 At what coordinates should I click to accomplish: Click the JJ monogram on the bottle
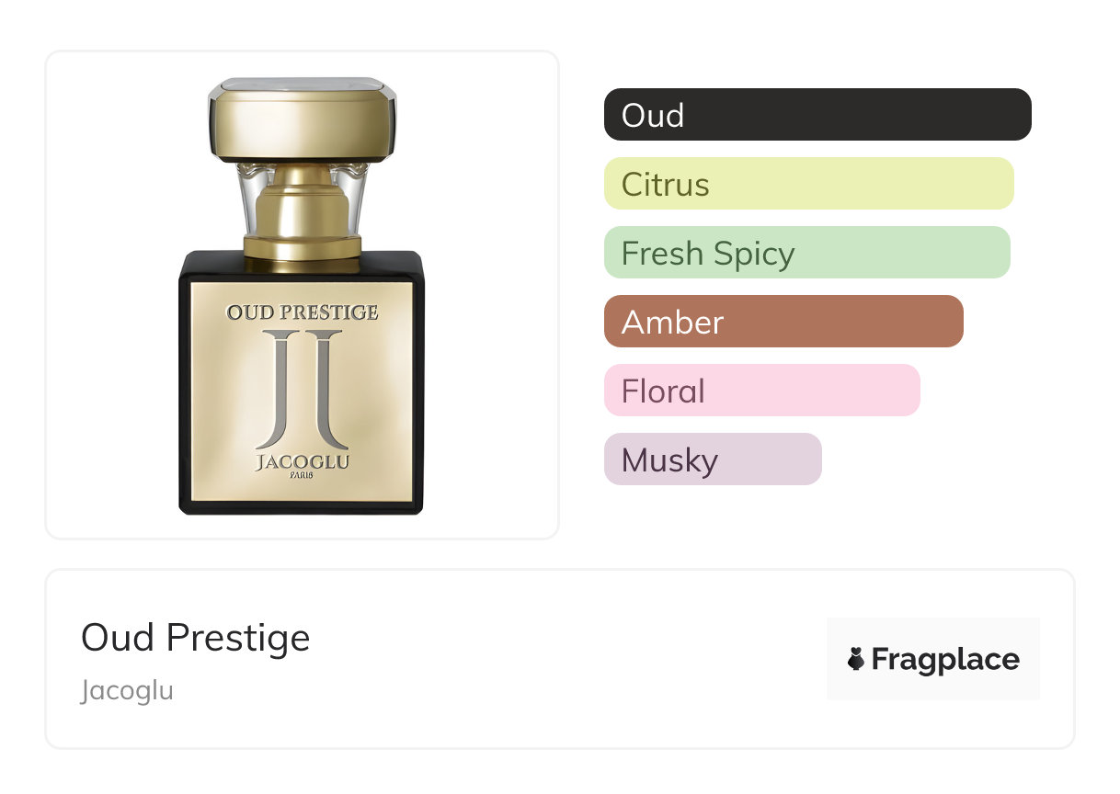click(302, 388)
